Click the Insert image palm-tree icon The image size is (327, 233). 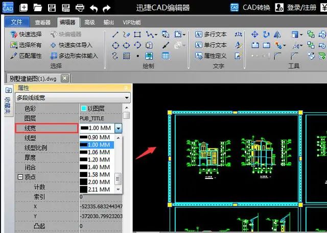click(x=149, y=56)
